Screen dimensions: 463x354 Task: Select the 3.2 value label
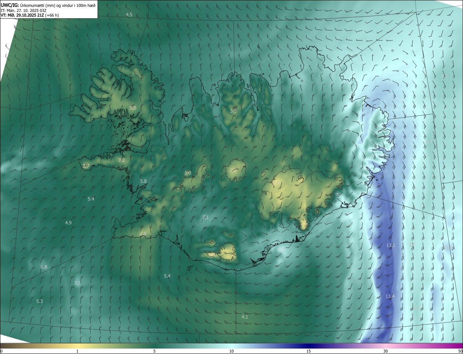(x=122, y=160)
